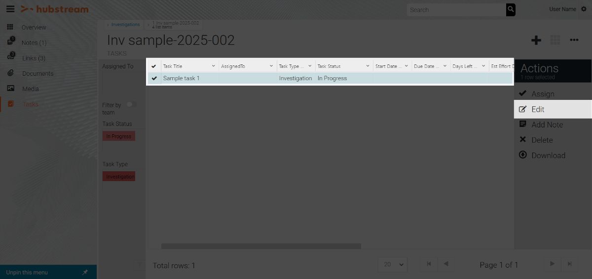Open Links (3) in the sidebar
Viewport: 592px width, 279px height.
pyautogui.click(x=34, y=58)
